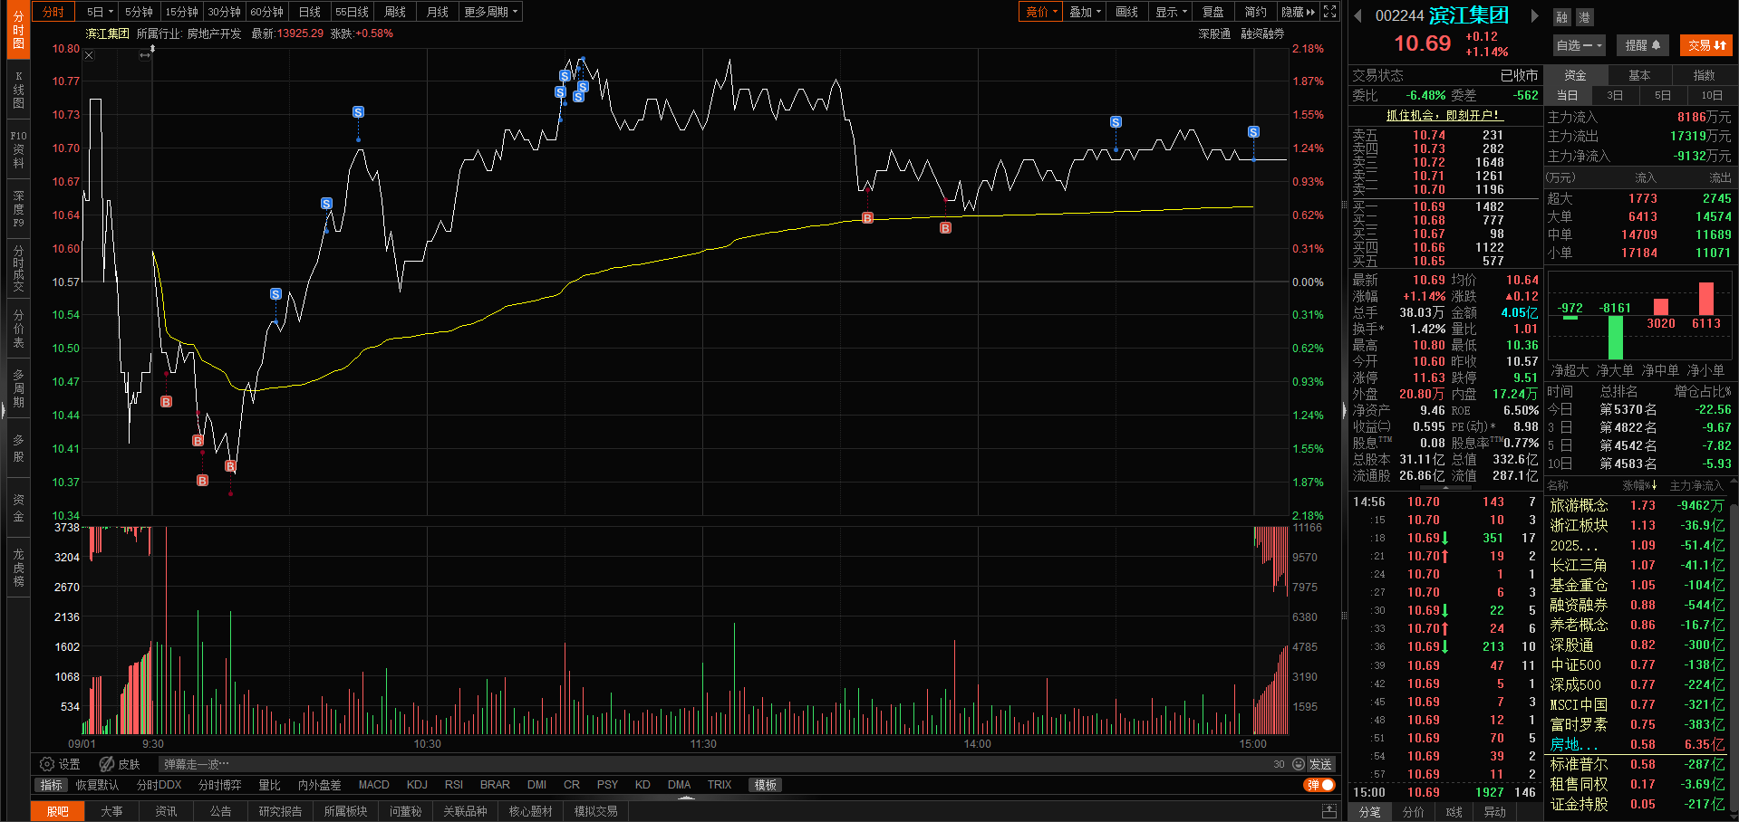Click 抓住机会,即刻开户 link
The height and width of the screenshot is (822, 1739).
[x=1444, y=115]
